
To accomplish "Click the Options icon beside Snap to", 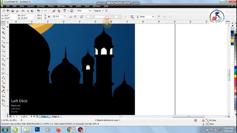I will (x=107, y=11).
